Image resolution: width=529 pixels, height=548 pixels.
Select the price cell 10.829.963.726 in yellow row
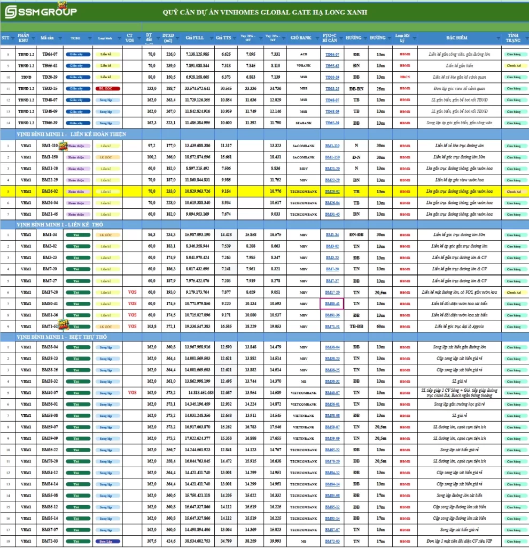click(197, 191)
